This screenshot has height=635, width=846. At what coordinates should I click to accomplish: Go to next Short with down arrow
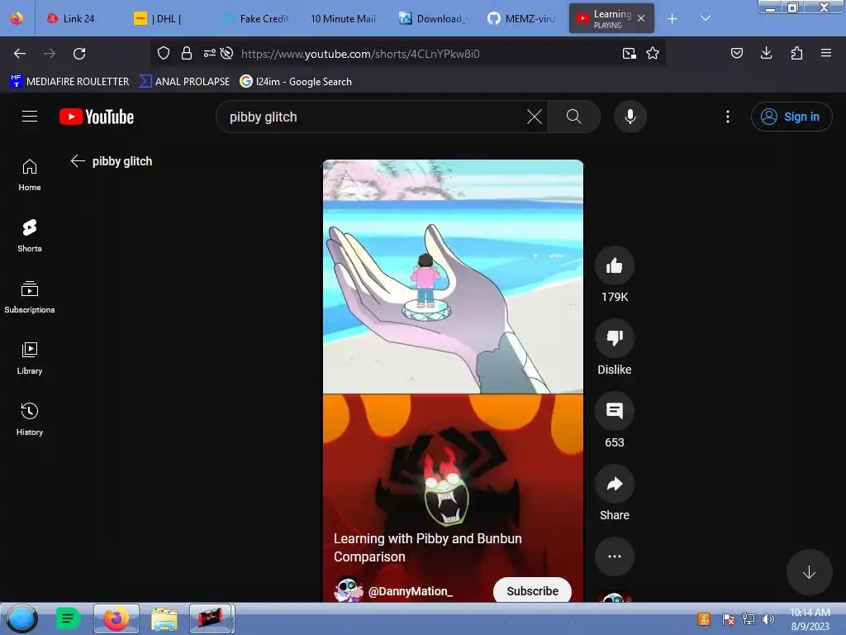[809, 572]
